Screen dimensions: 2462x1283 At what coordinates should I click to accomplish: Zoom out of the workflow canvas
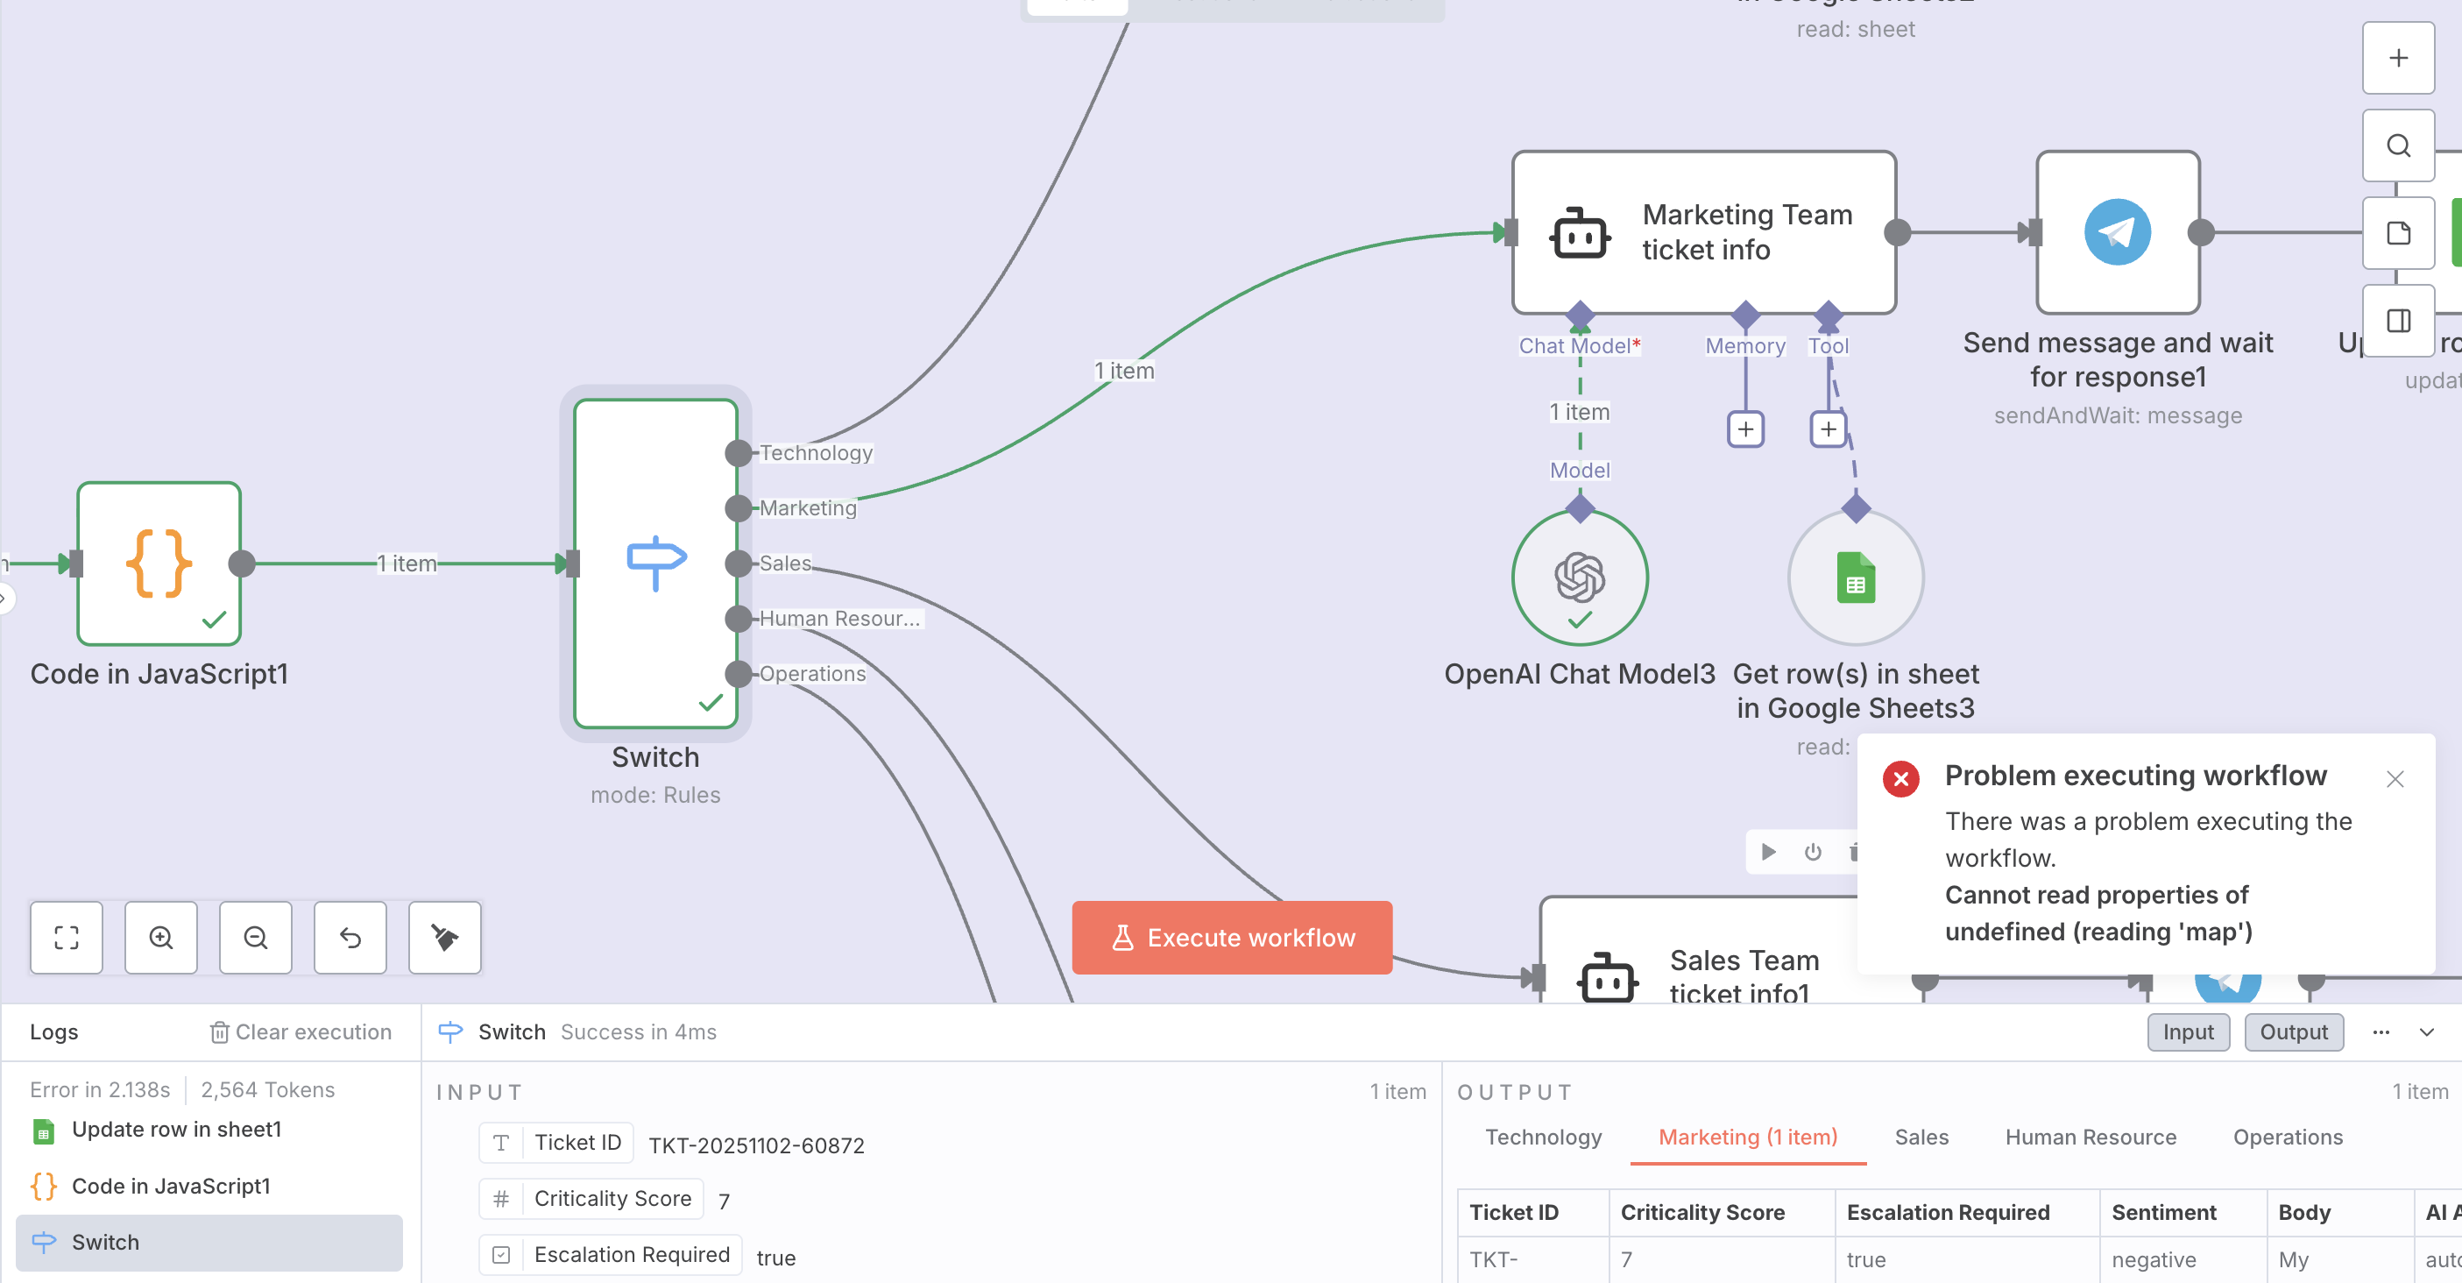255,937
